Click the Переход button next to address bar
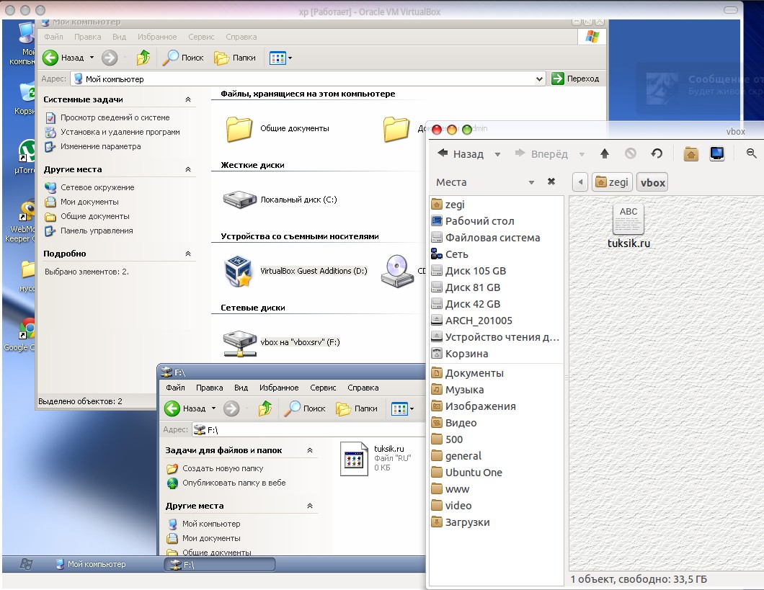 point(575,79)
